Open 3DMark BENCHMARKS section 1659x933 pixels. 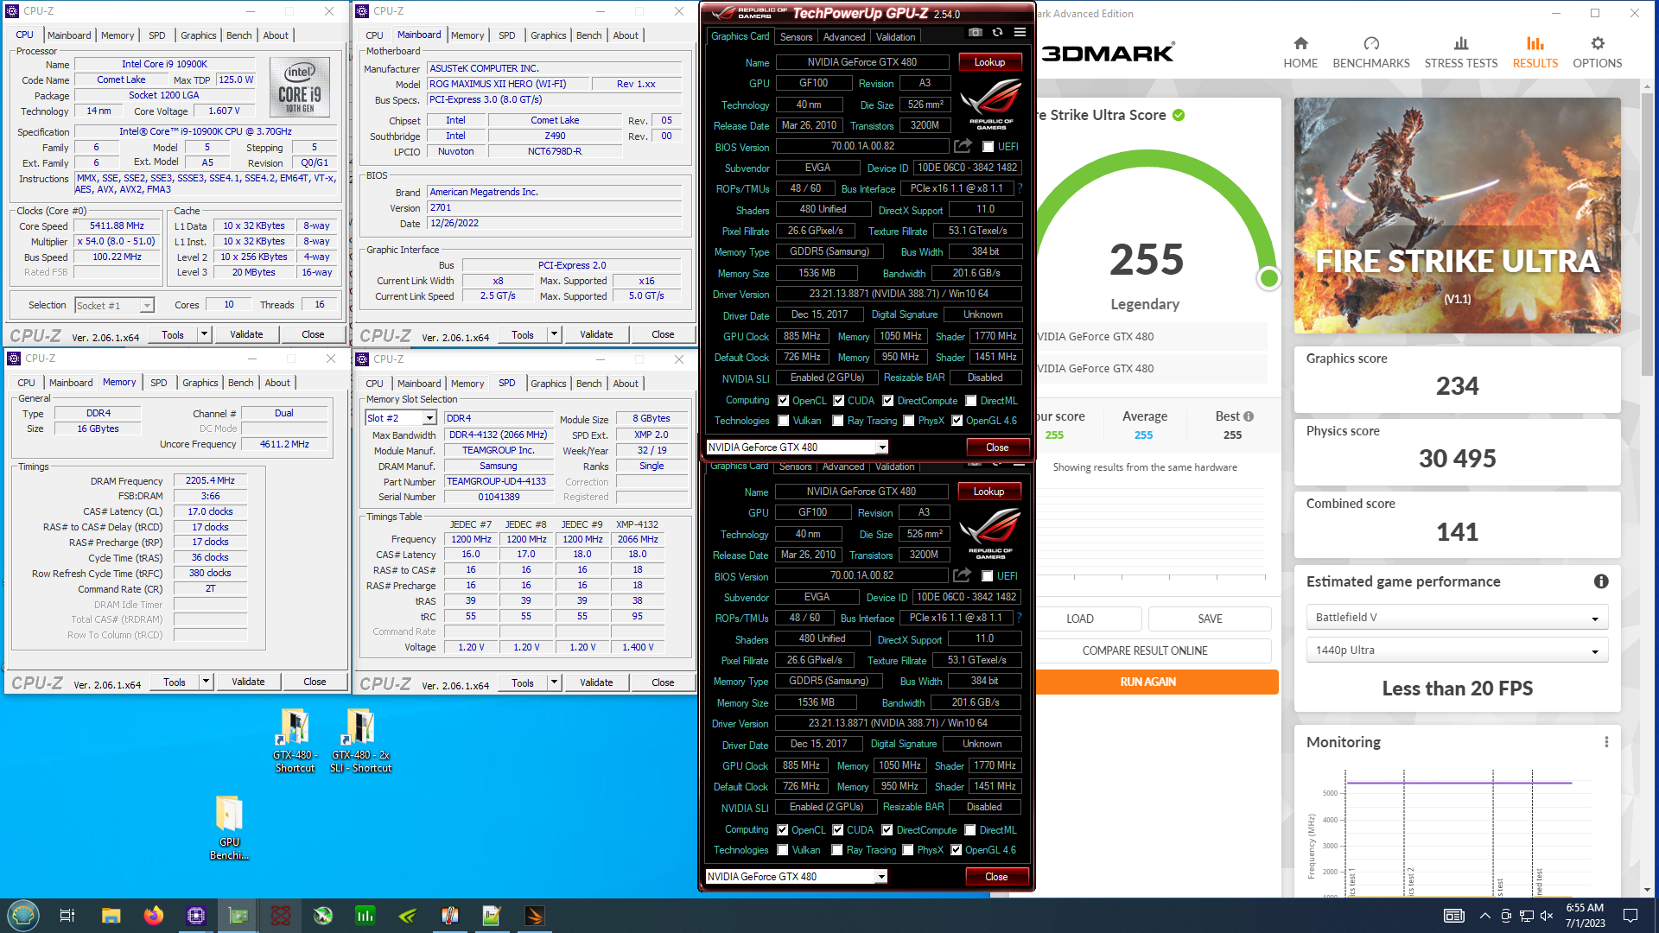[1371, 53]
